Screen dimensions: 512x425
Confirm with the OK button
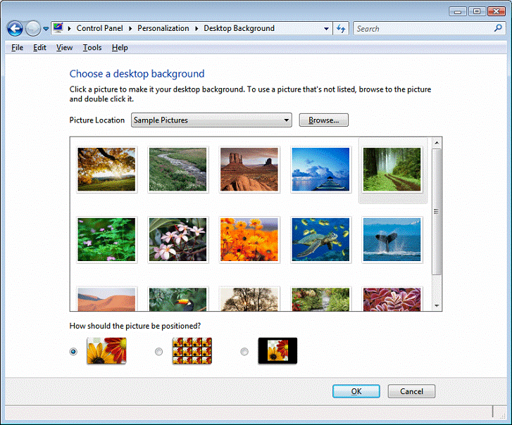tap(356, 391)
